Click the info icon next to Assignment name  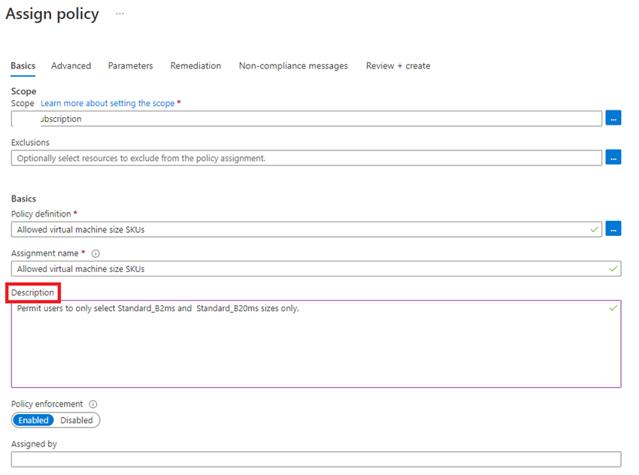click(x=95, y=253)
